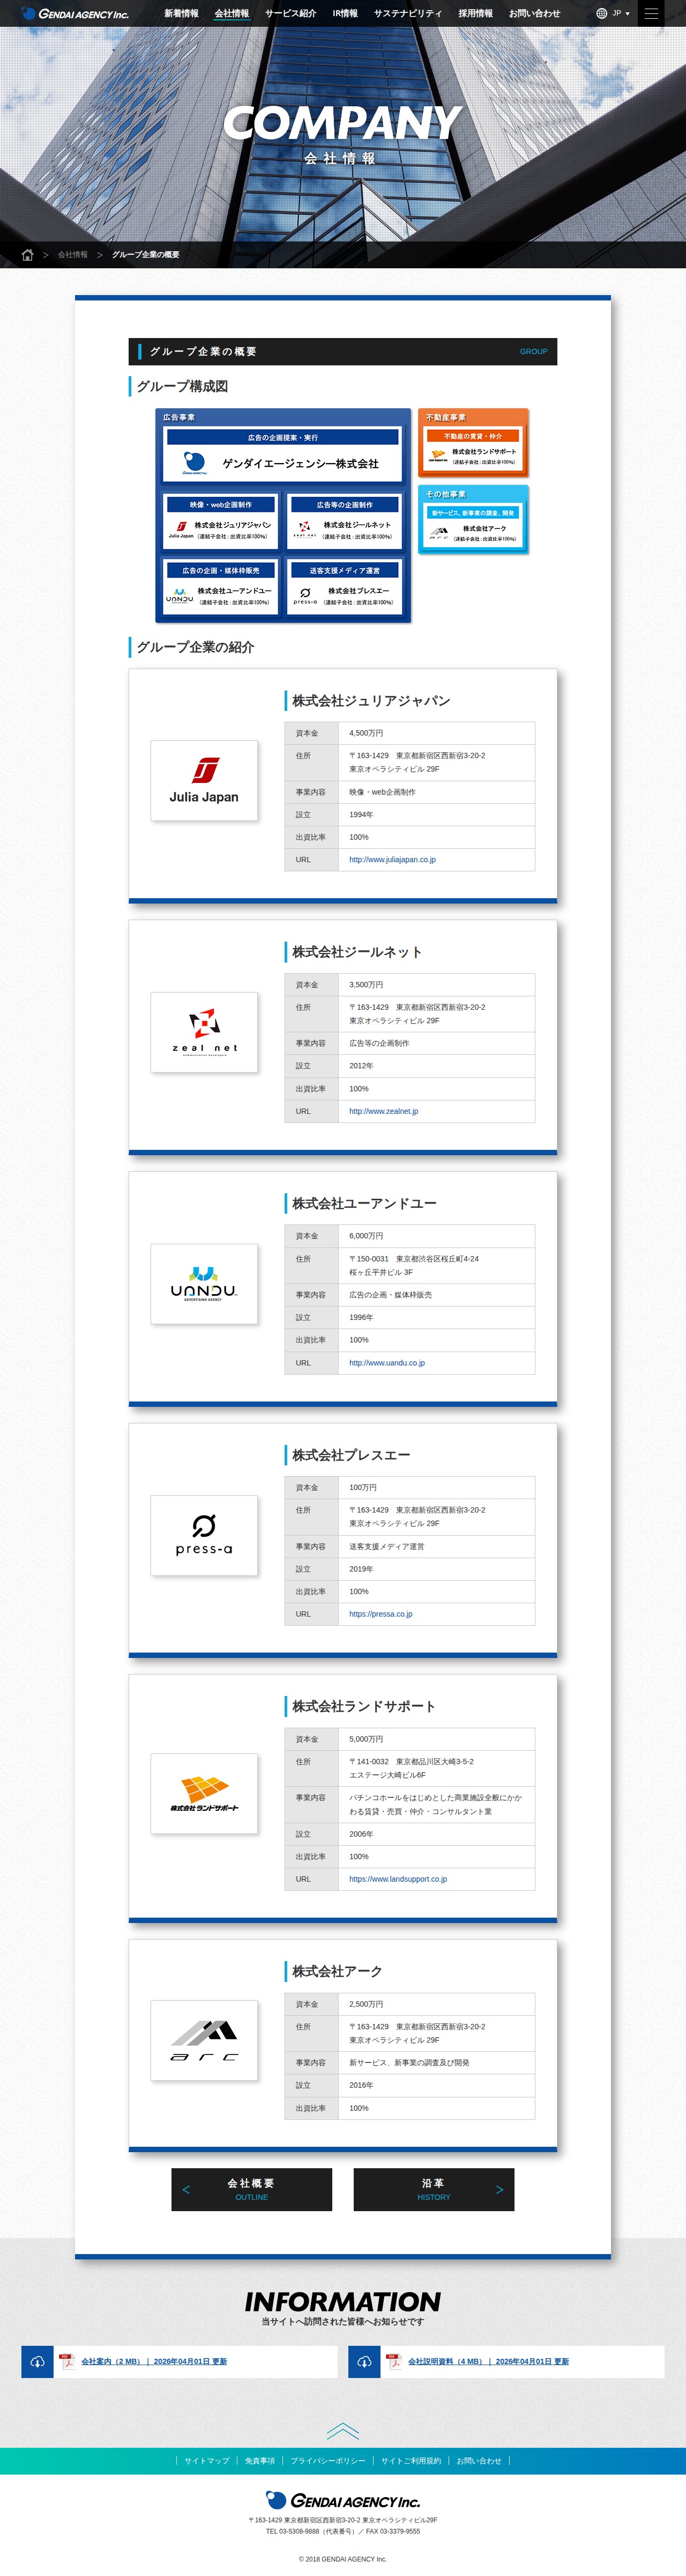This screenshot has width=686, height=2576.
Task: Click the back-to-top chevron icon
Action: click(342, 2431)
